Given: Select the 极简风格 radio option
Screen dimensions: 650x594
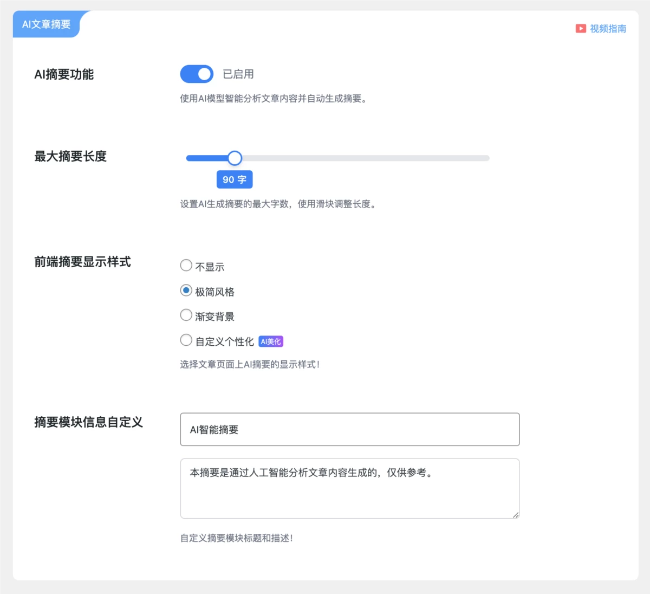Looking at the screenshot, I should pyautogui.click(x=186, y=290).
